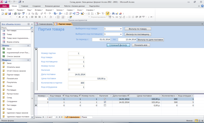Open the Правка menu
The height and width of the screenshot is (123, 204).
pos(21,10)
